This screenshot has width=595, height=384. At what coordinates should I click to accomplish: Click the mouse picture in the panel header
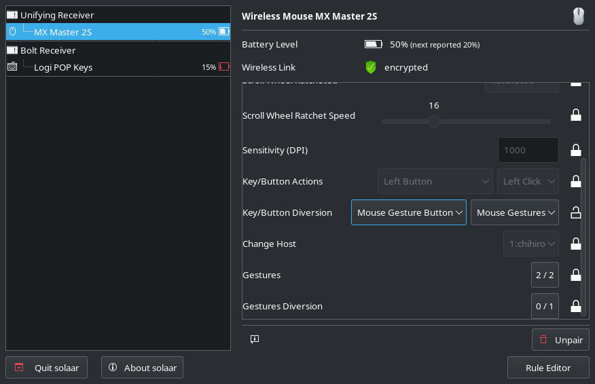tap(578, 16)
